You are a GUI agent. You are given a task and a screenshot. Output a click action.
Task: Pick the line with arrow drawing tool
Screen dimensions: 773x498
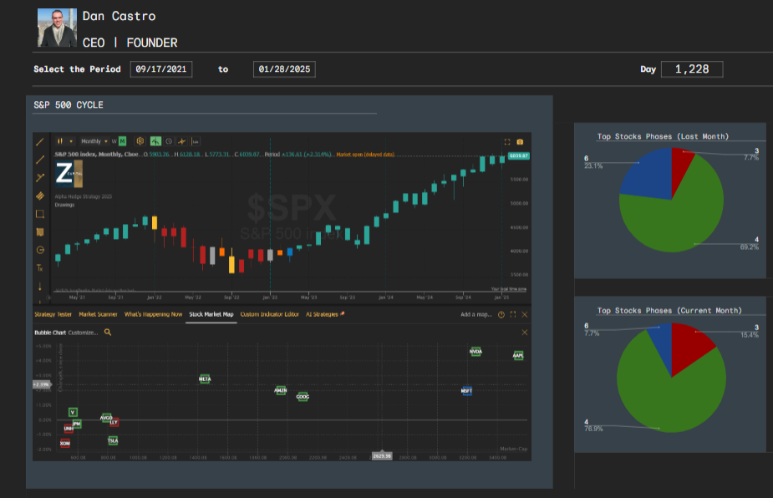click(x=40, y=177)
